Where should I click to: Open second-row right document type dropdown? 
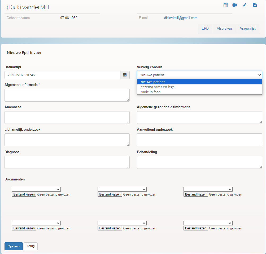coord(208,223)
